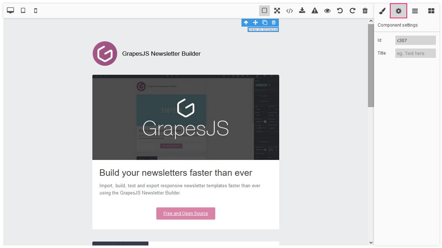
Task: Redo the last action
Action: 353,11
